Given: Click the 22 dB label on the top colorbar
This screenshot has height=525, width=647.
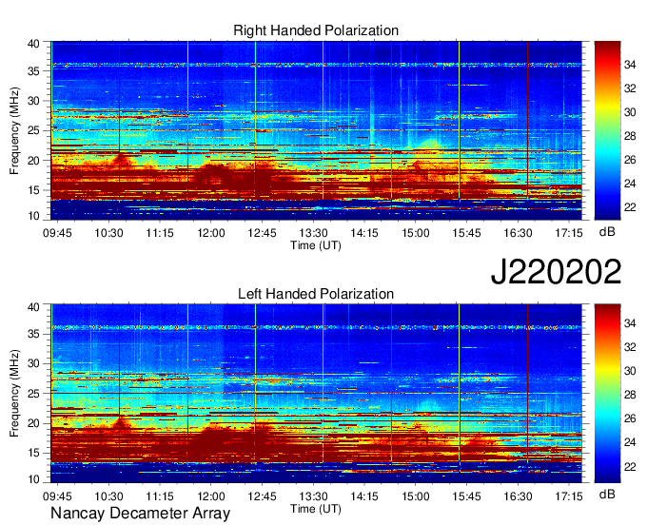Looking at the screenshot, I should [630, 207].
